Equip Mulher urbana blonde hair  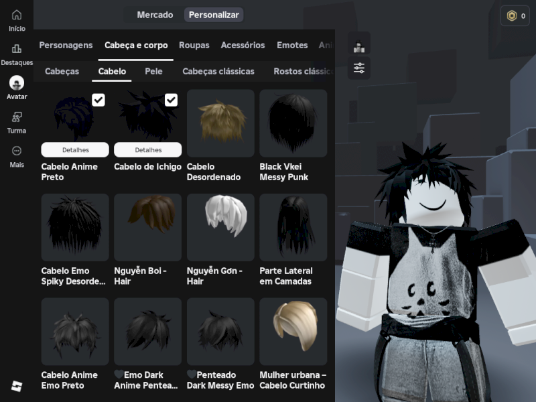[x=293, y=332]
